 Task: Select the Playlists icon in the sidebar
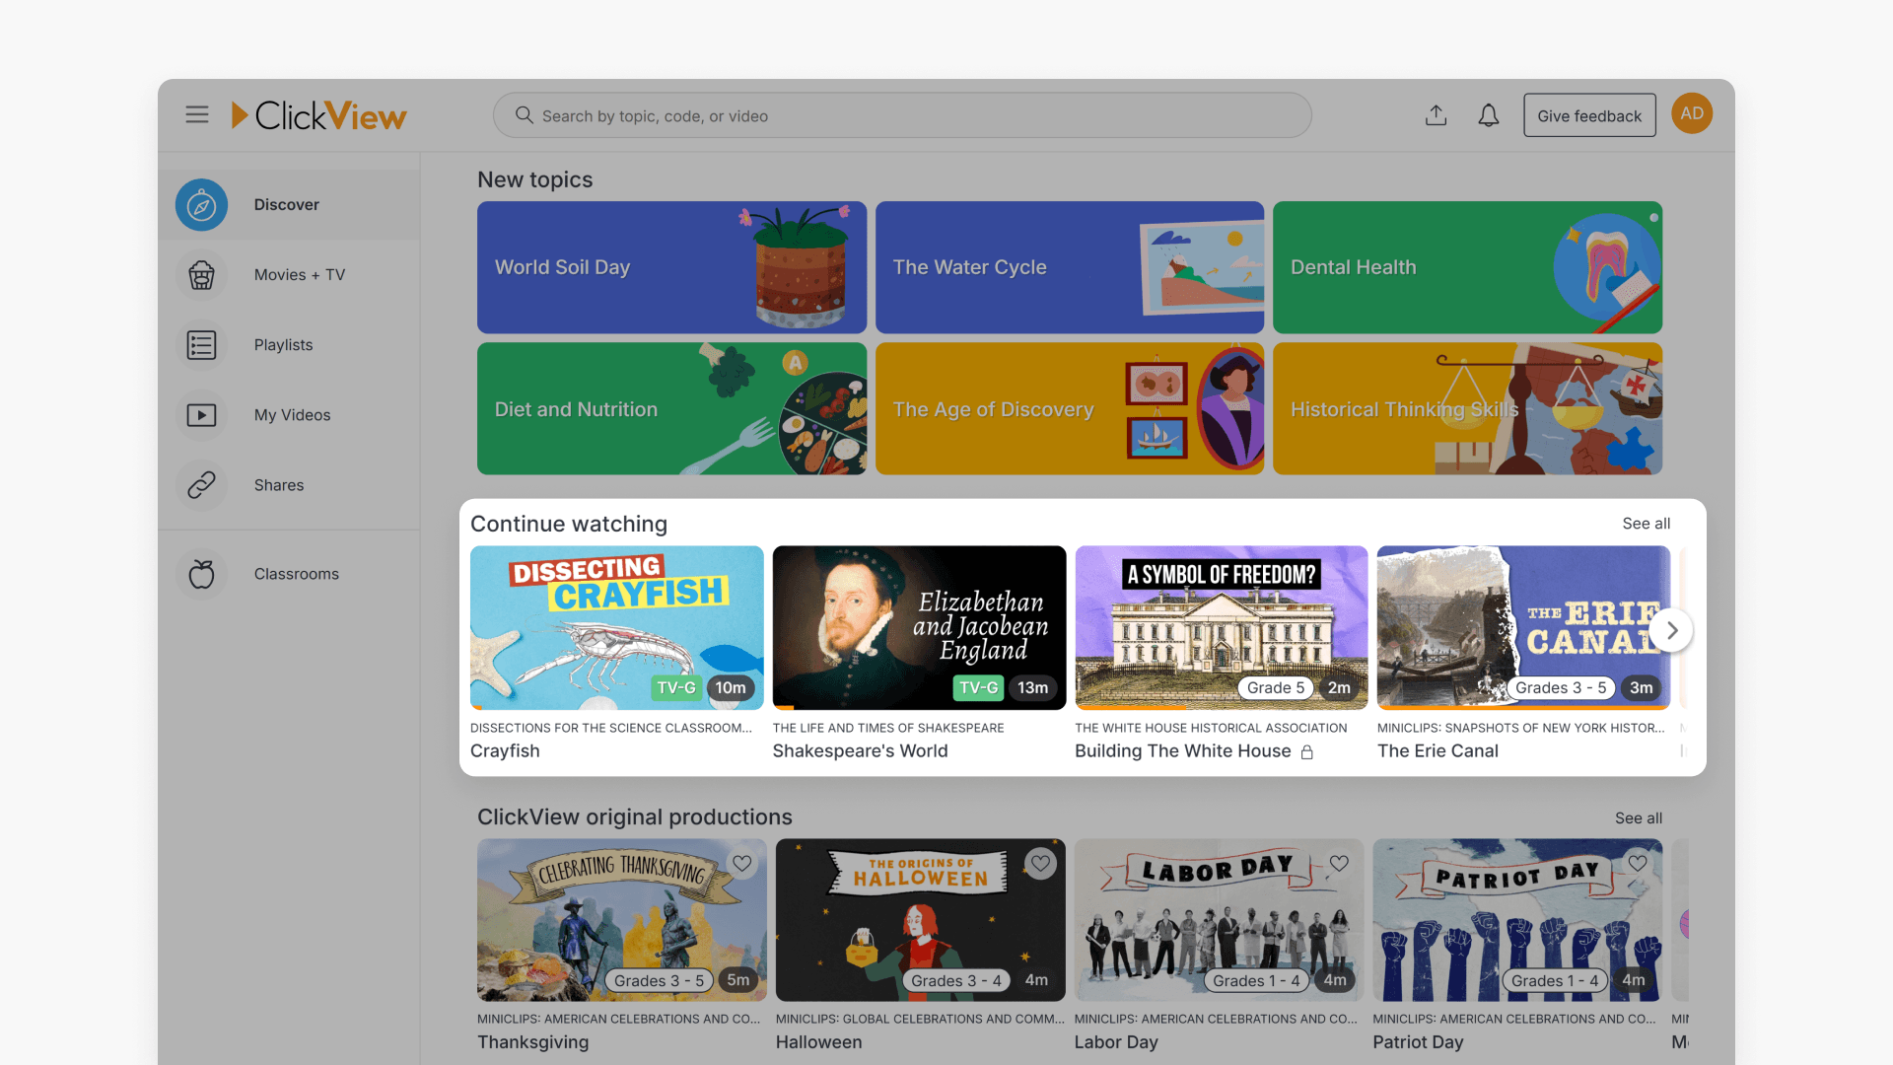pyautogui.click(x=201, y=344)
